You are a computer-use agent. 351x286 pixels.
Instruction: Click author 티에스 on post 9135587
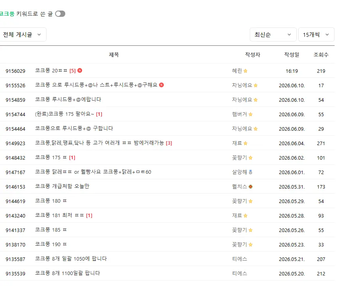pyautogui.click(x=240, y=259)
